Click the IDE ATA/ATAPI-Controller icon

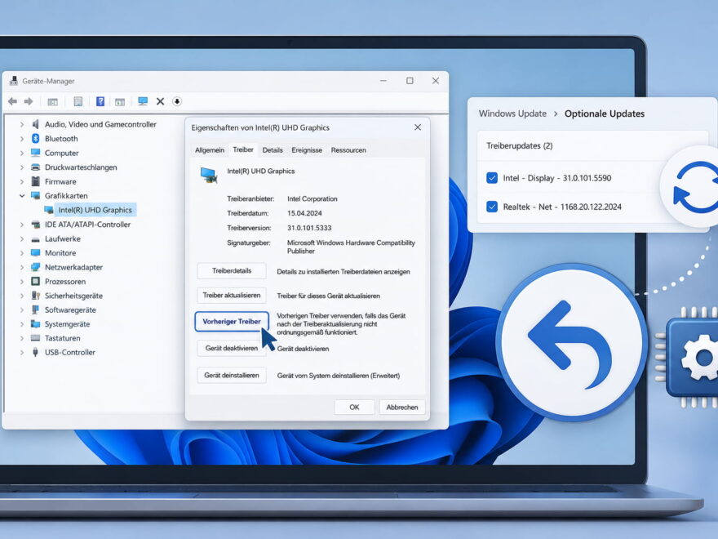point(35,225)
